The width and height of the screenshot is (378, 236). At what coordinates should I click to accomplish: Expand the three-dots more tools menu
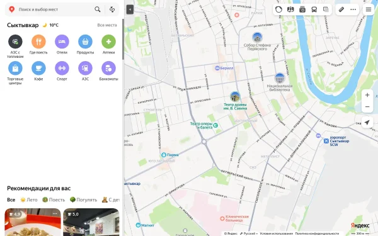click(x=353, y=9)
